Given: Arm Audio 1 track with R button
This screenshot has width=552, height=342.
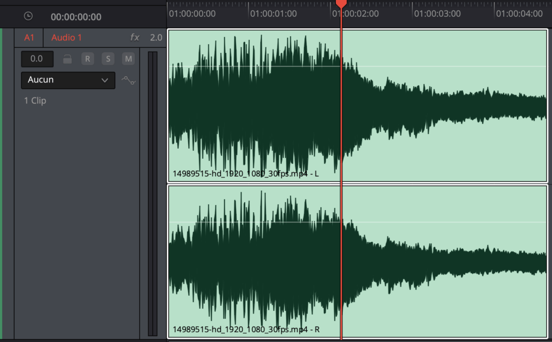Looking at the screenshot, I should pyautogui.click(x=88, y=59).
